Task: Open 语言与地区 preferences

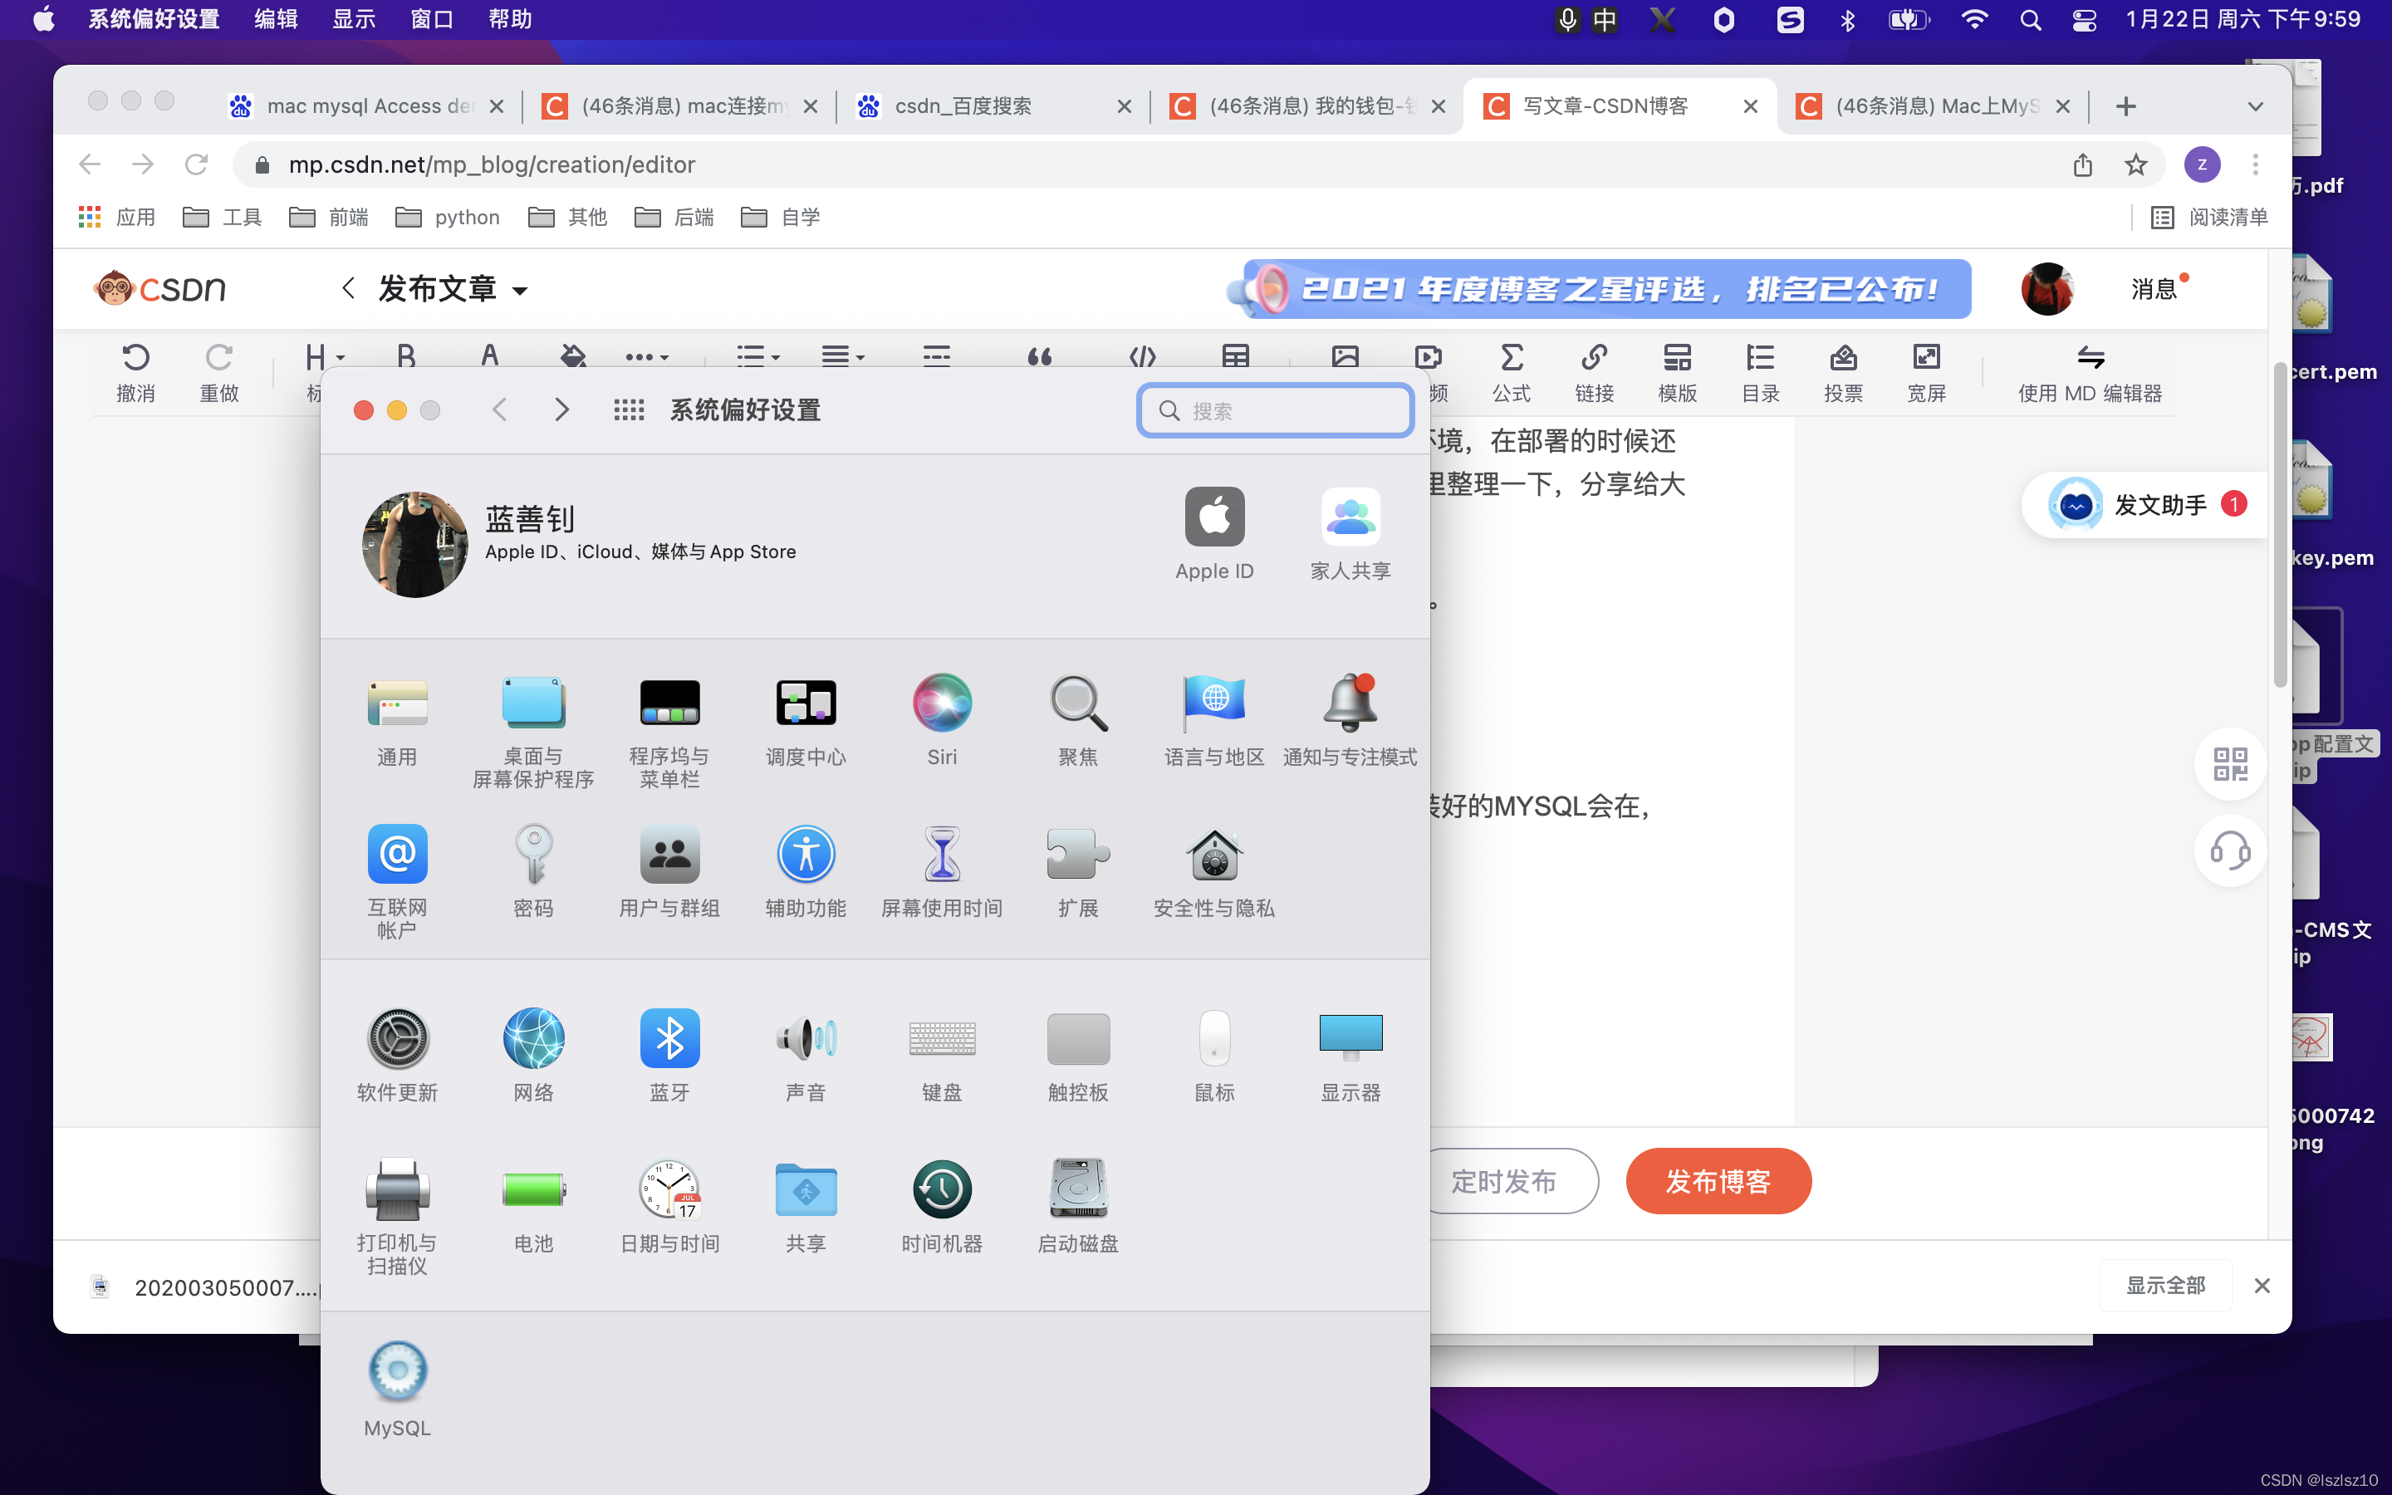Action: pyautogui.click(x=1215, y=721)
